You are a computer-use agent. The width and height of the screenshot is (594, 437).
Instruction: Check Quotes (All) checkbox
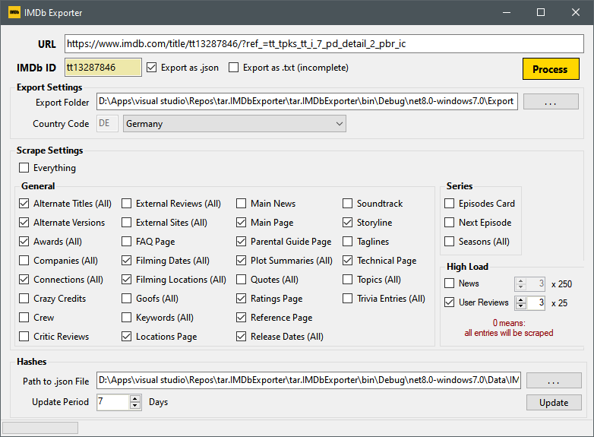pos(242,280)
